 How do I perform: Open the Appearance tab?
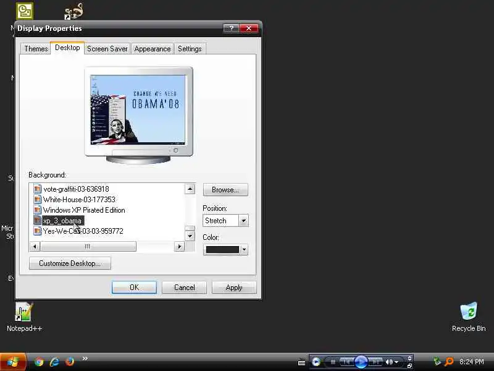152,49
